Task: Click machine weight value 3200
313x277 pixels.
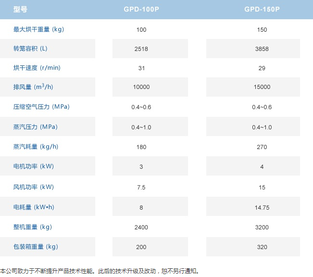Action: (x=262, y=227)
